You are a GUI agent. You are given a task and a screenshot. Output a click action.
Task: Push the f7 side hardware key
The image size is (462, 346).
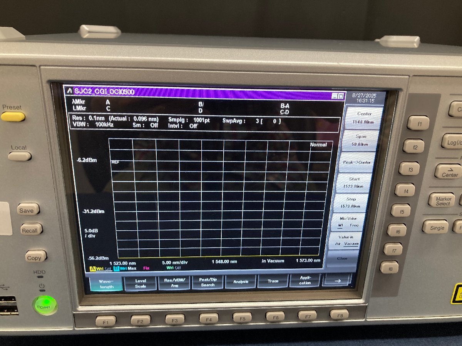[393, 249]
